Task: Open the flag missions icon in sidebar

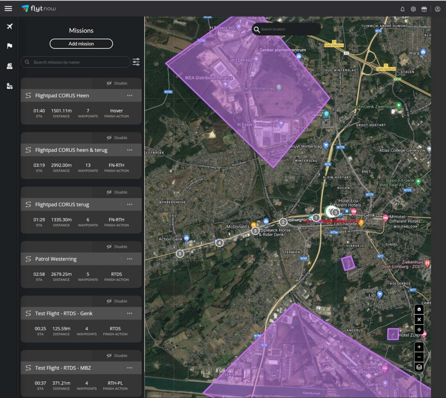Action: (9, 46)
